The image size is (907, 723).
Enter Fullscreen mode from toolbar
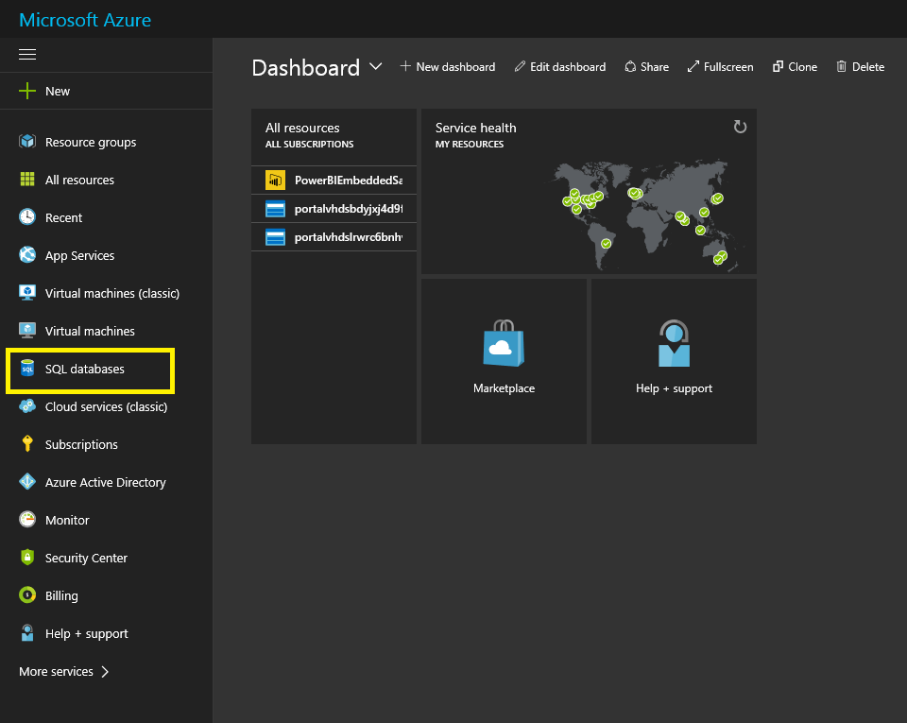(720, 67)
